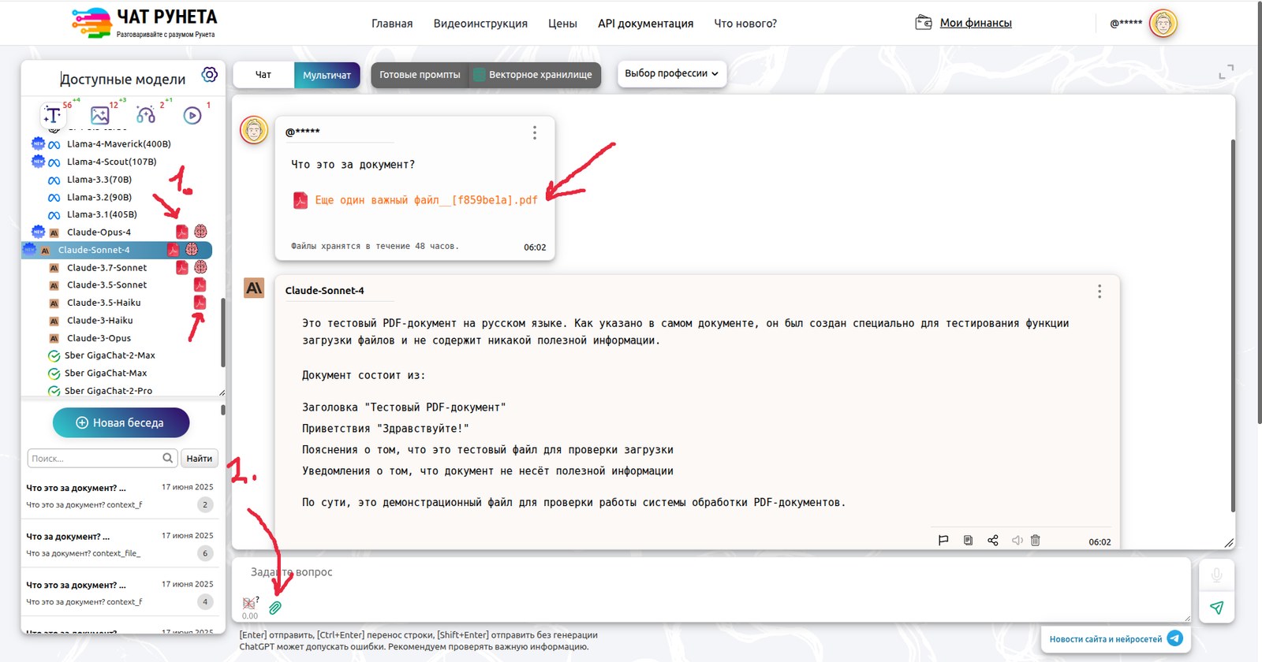
Task: Click the brain icon on Claude-Sonnet-4 row
Action: [x=191, y=250]
